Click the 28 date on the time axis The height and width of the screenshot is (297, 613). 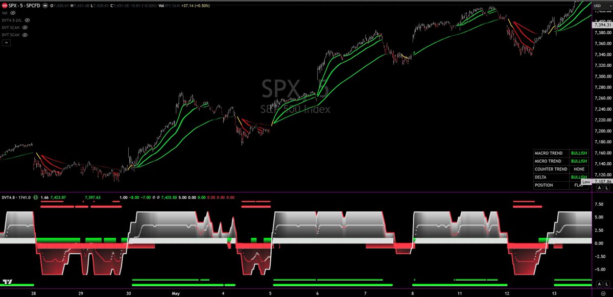(x=33, y=294)
